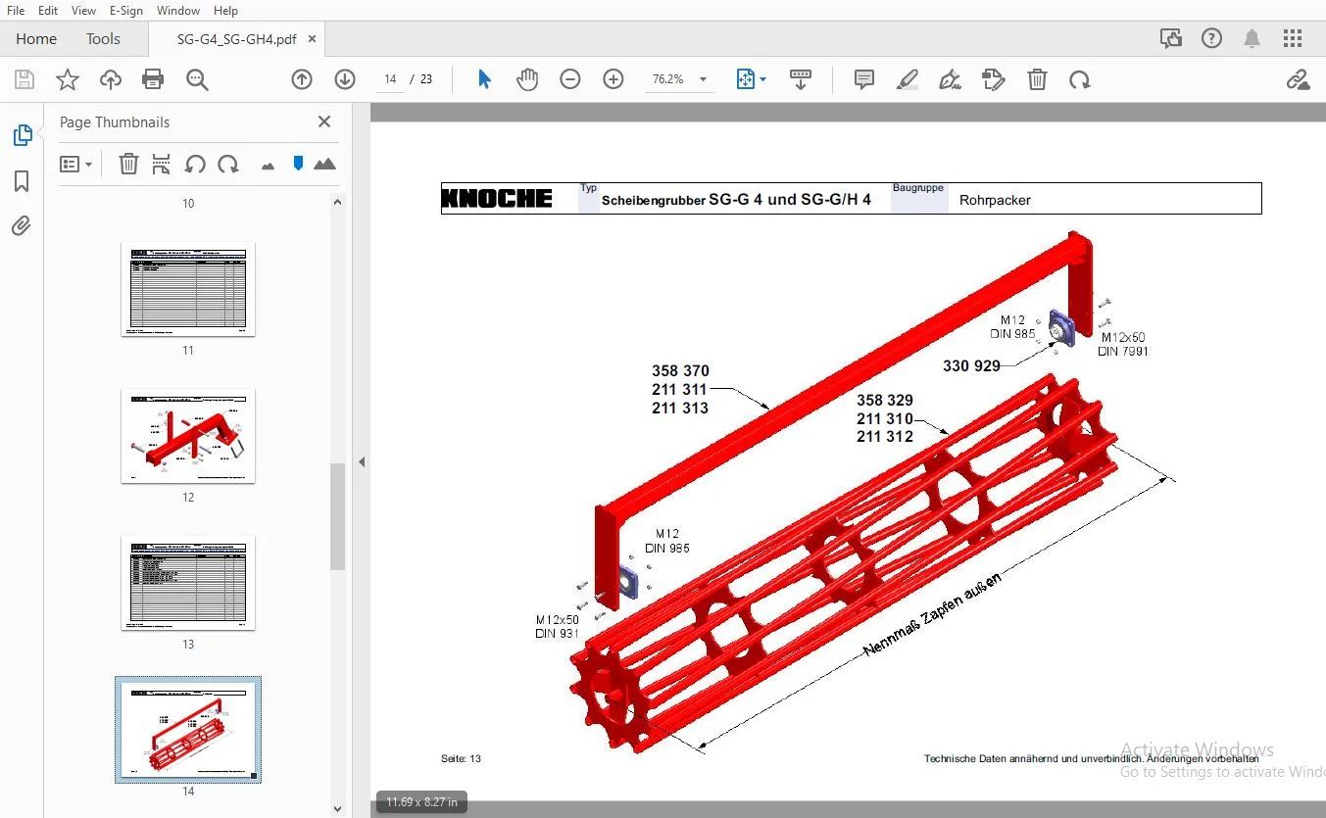
Task: Toggle the Bookmarks sidebar panel
Action: [22, 181]
